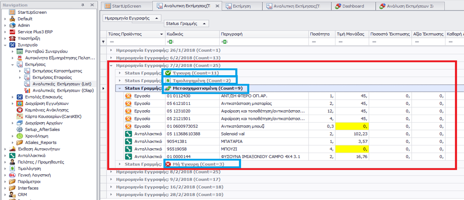
Task: Click the green checkmark Έγκυρη status icon
Action: click(168, 73)
